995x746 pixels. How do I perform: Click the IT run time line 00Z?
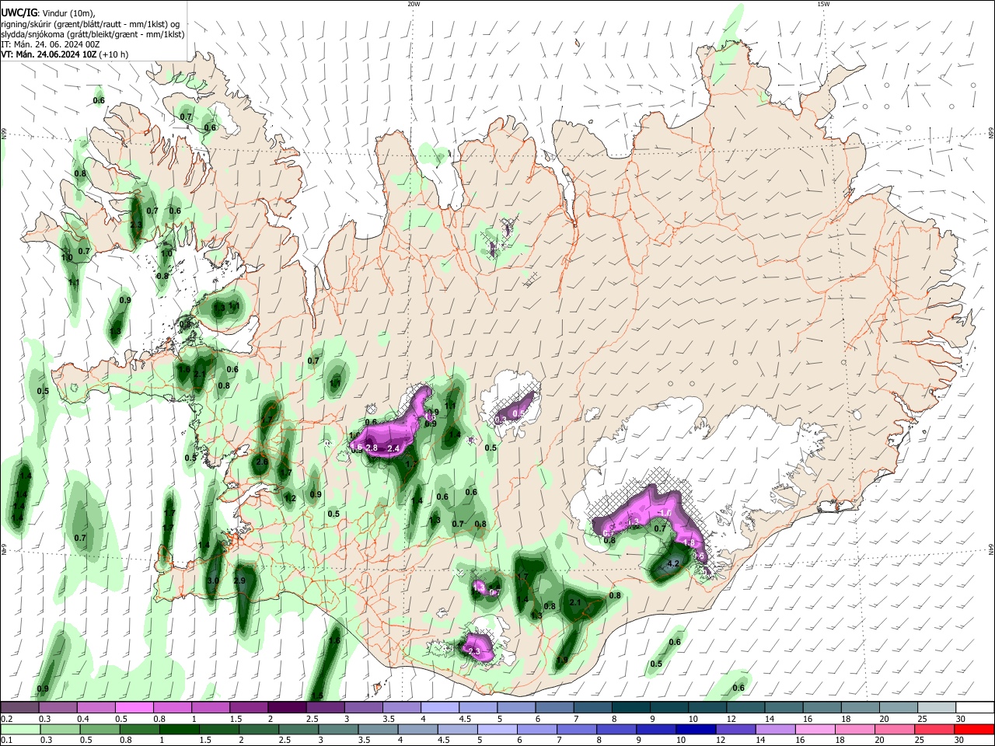51,44
